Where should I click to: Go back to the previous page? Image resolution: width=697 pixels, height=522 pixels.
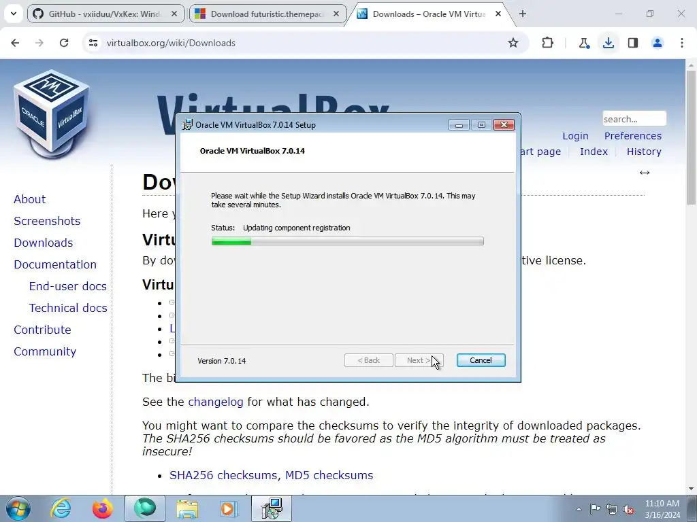click(15, 43)
